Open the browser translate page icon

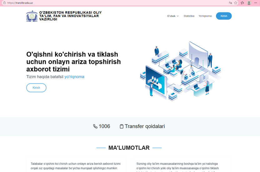point(231,3)
